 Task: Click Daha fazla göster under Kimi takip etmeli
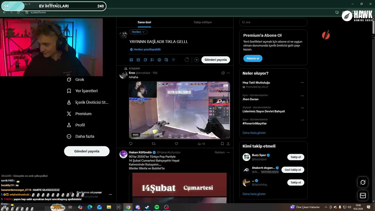click(254, 194)
